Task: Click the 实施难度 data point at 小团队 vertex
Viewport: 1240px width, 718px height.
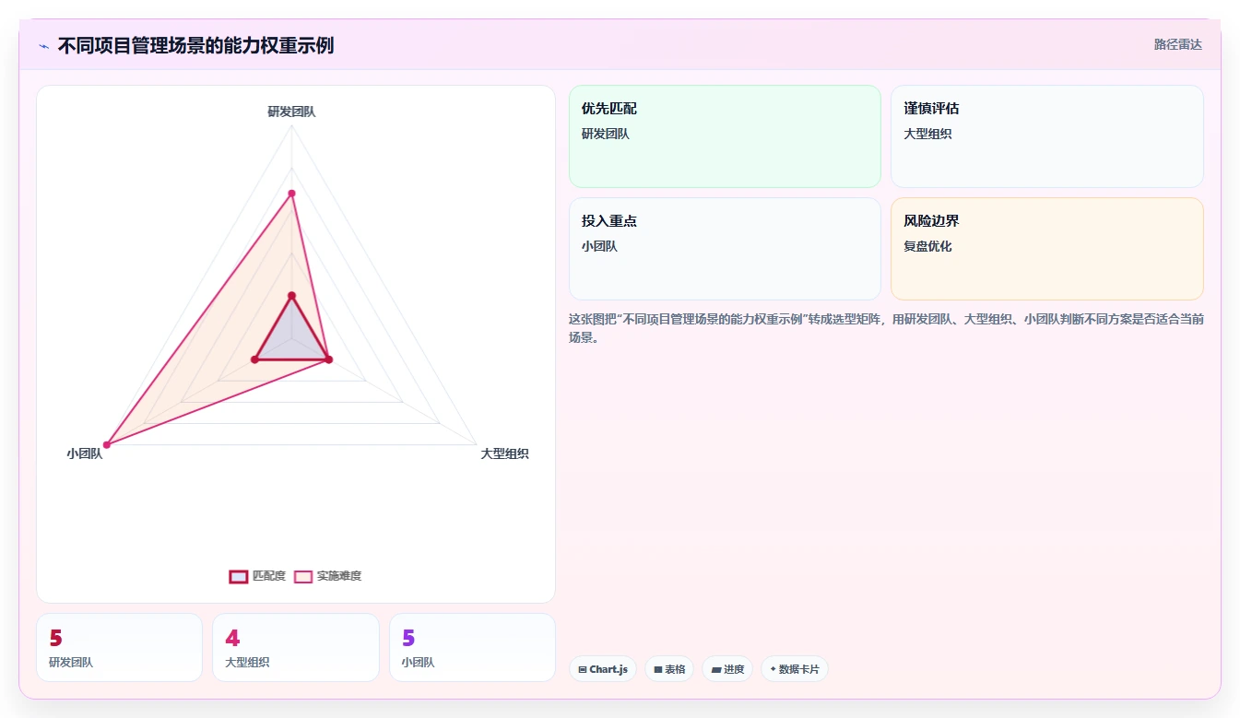Action: coord(106,445)
